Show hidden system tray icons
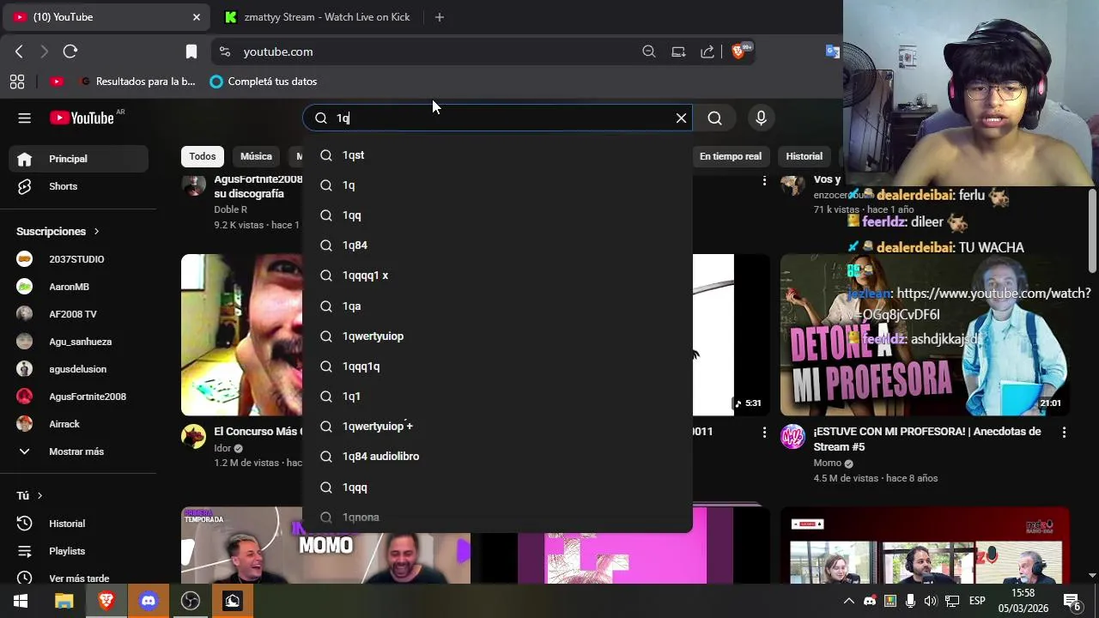This screenshot has height=618, width=1099. [848, 601]
